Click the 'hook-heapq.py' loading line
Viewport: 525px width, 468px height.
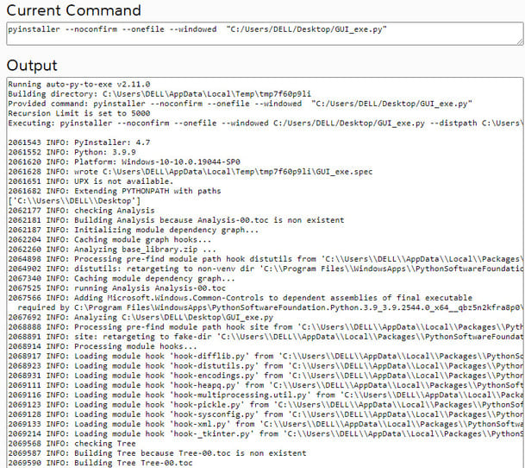tap(266, 386)
